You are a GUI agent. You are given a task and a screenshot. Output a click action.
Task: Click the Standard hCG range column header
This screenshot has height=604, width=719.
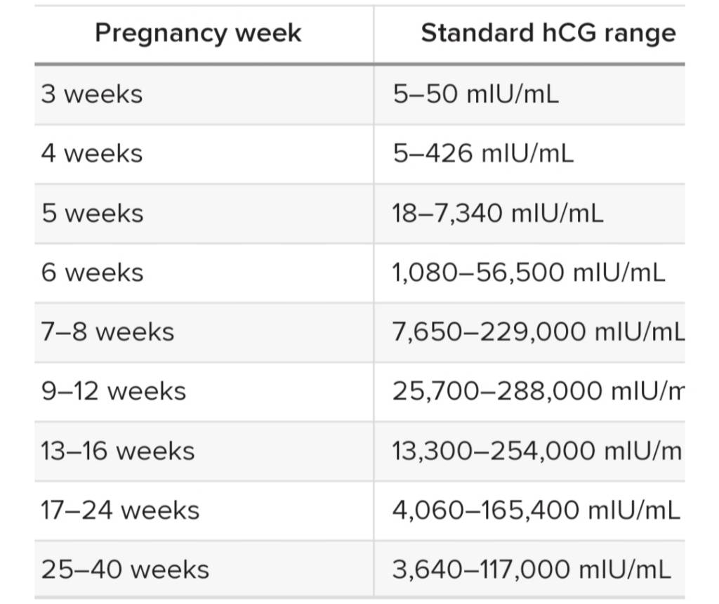548,33
